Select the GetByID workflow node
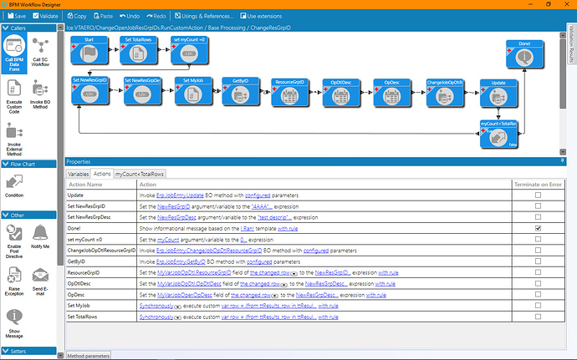Screen dimensions: 577x360 click(240, 91)
